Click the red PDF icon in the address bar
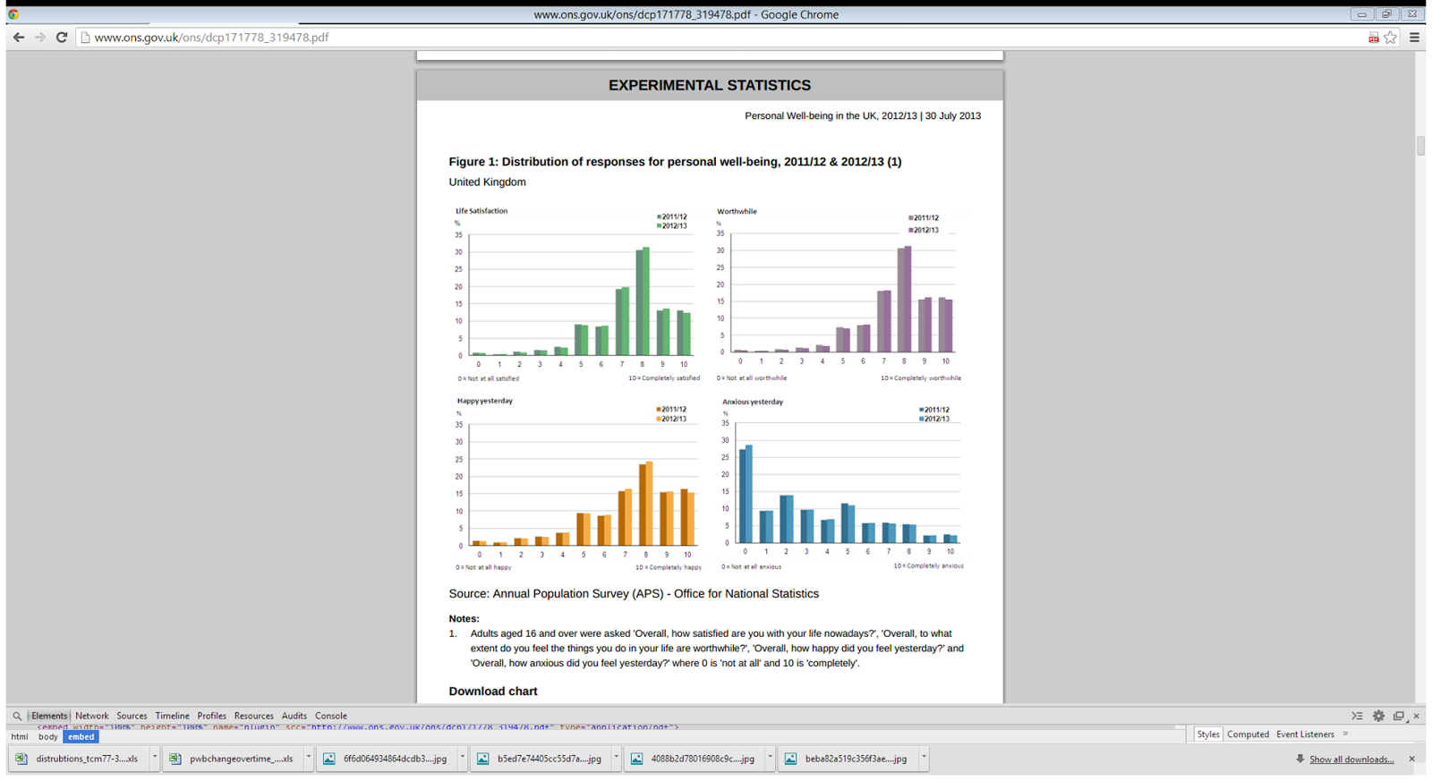This screenshot has width=1432, height=781. tap(1373, 38)
